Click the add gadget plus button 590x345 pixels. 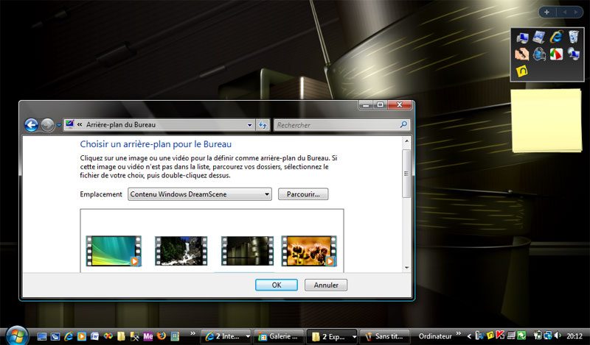point(546,12)
